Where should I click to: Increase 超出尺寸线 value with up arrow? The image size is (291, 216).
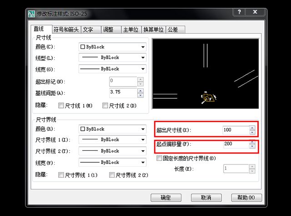(x=252, y=128)
